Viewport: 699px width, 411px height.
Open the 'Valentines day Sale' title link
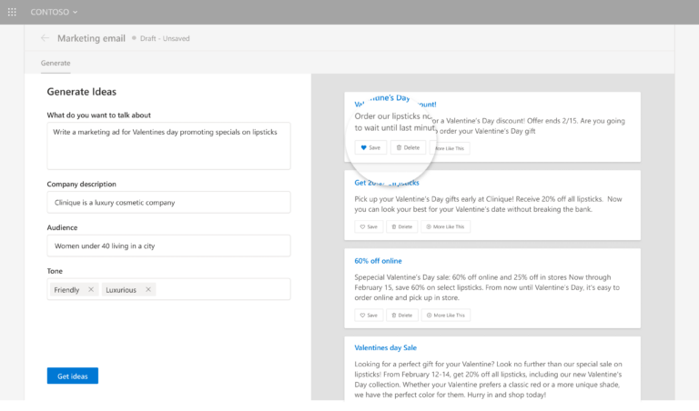tap(385, 347)
